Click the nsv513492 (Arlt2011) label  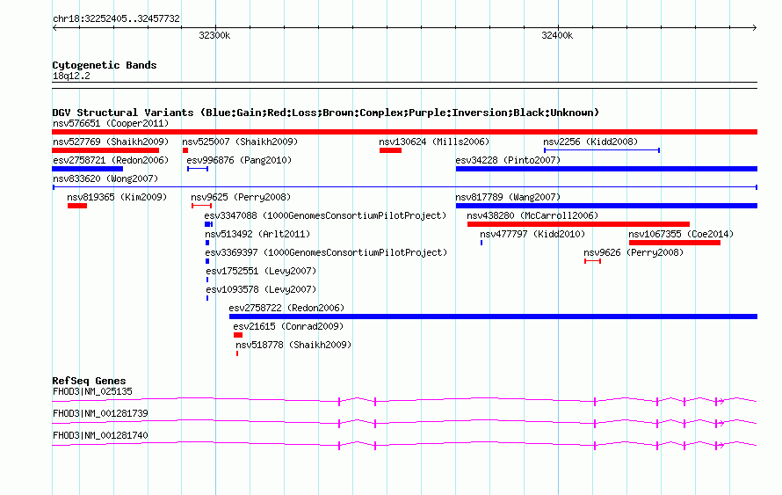pyautogui.click(x=257, y=234)
